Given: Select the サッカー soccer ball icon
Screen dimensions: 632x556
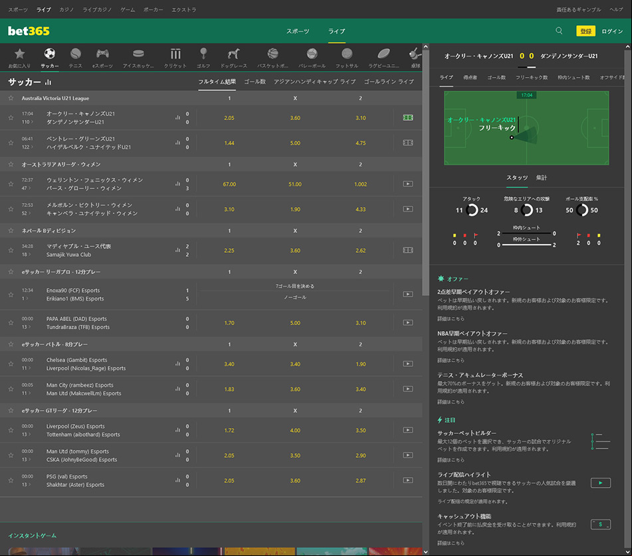Looking at the screenshot, I should pyautogui.click(x=50, y=54).
